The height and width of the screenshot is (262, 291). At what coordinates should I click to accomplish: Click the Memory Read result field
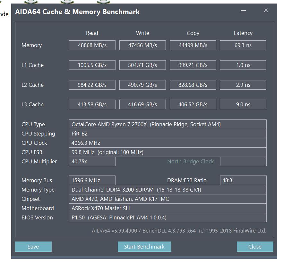[x=92, y=45]
